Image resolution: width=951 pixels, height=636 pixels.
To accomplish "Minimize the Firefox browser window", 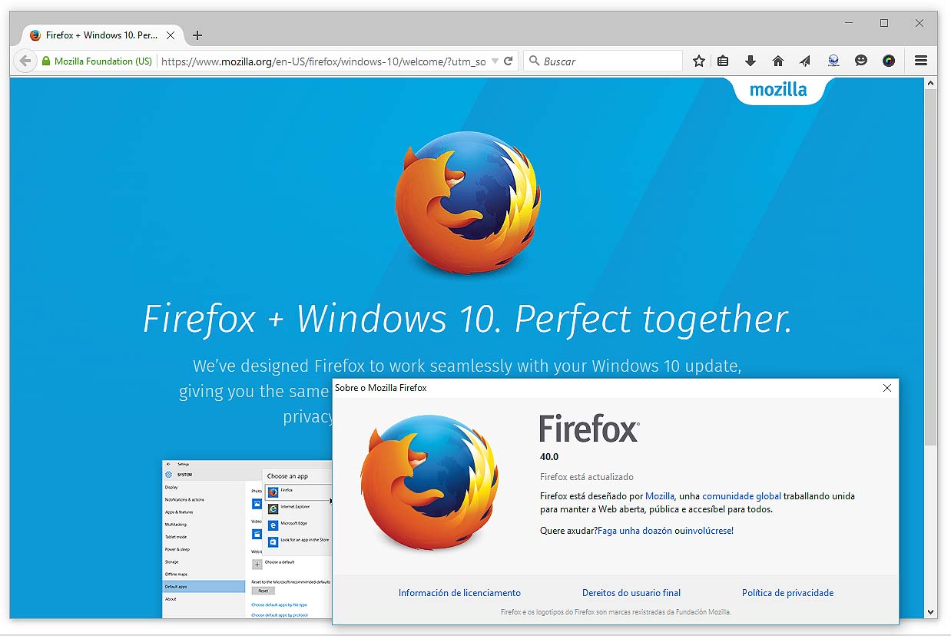I will [849, 23].
